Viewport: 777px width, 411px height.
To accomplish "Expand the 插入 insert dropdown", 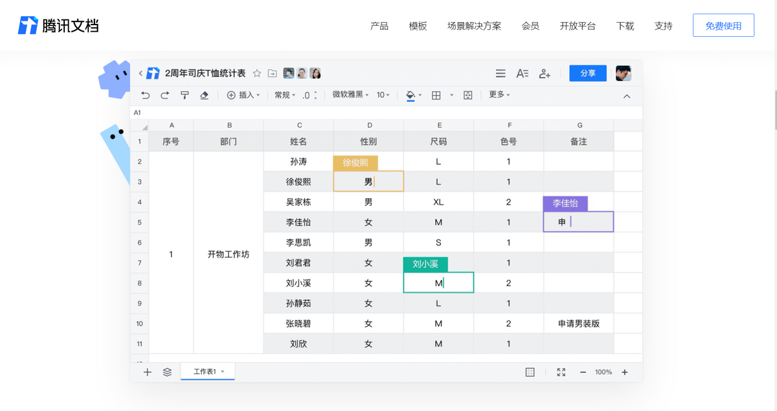I will (x=243, y=95).
